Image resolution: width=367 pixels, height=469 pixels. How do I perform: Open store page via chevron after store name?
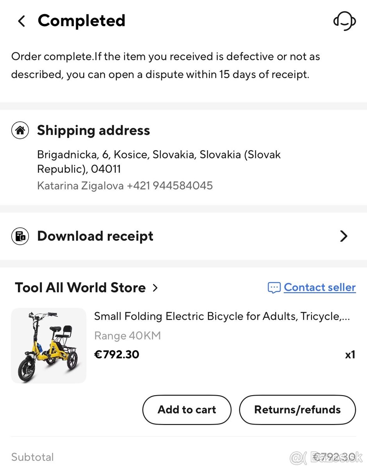(155, 288)
